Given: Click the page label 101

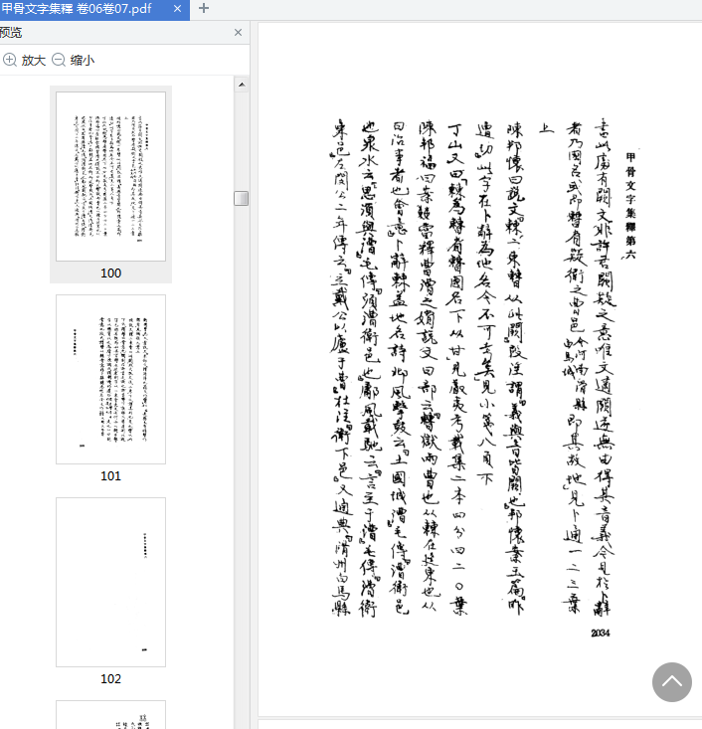Looking at the screenshot, I should [x=110, y=476].
